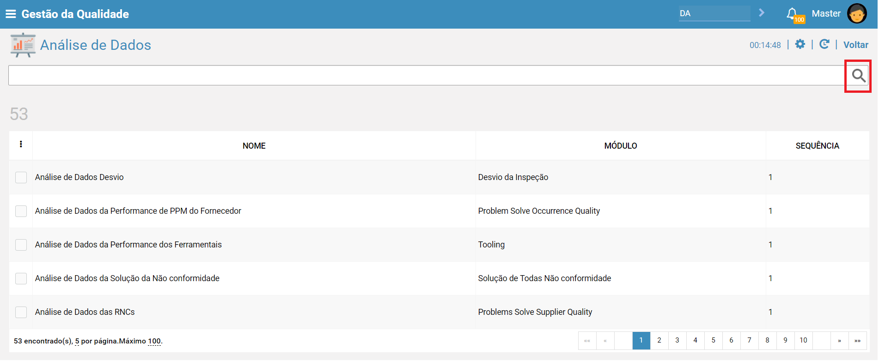Click the refresh icon beside Voltar
Screen dimensions: 879x361
click(x=824, y=44)
